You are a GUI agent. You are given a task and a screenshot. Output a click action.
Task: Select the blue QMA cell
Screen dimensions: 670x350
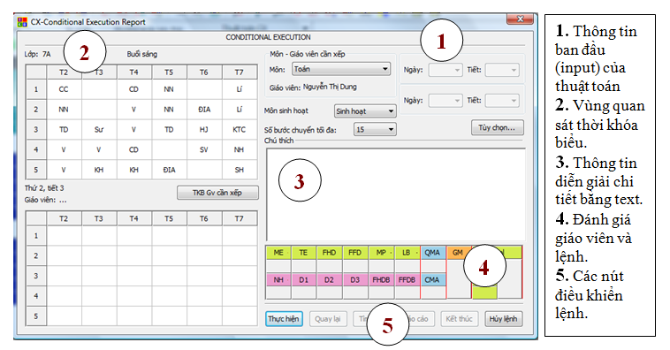[432, 253]
